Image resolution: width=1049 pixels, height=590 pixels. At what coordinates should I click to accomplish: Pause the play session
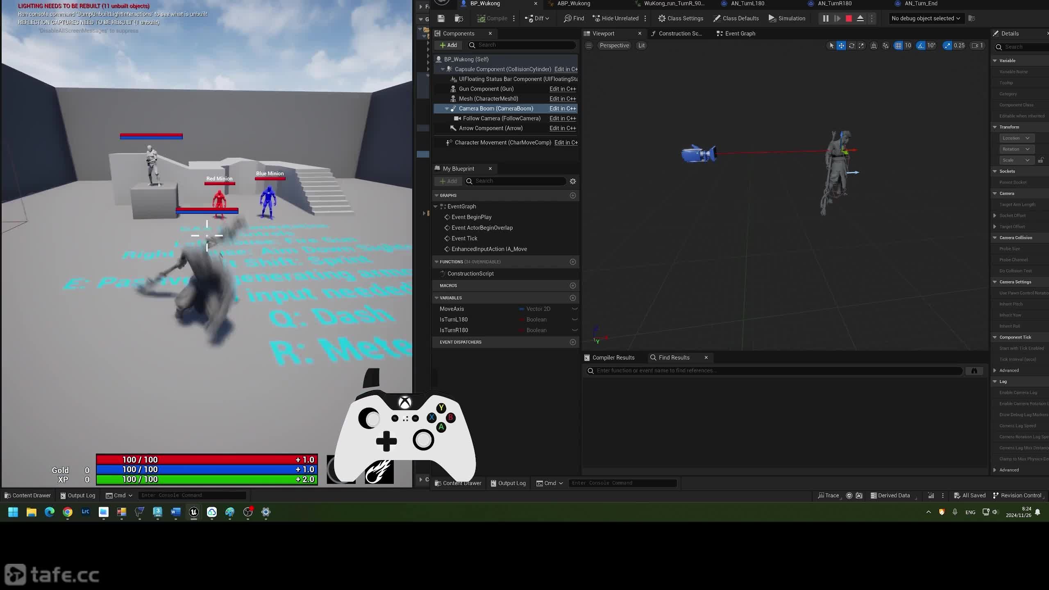(x=826, y=18)
